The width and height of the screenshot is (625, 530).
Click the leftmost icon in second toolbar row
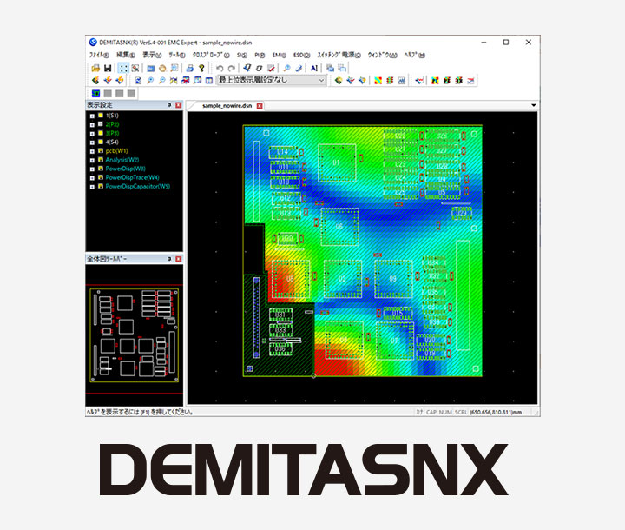point(95,81)
